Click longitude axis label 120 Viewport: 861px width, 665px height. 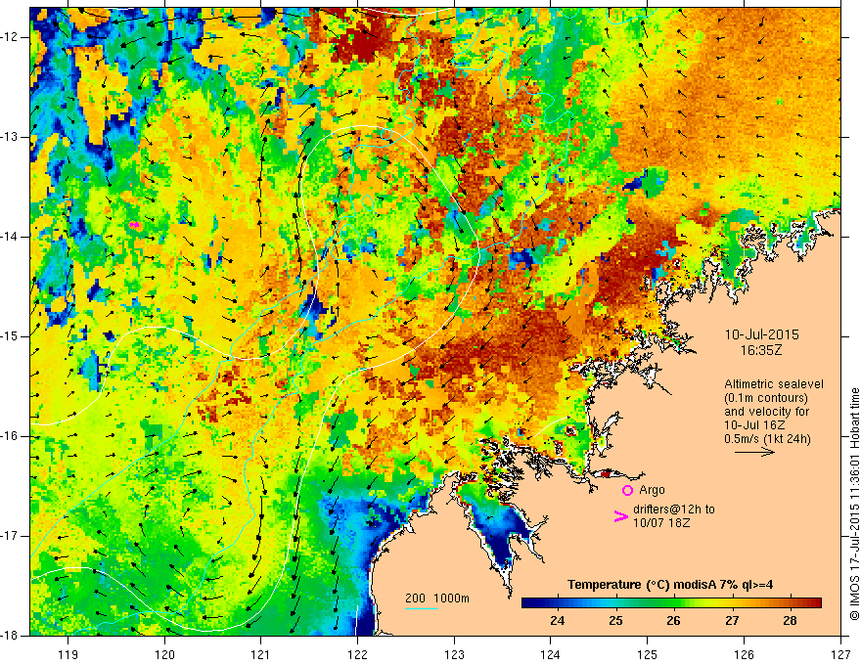pos(164,654)
